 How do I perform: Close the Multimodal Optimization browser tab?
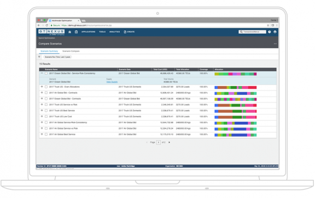pos(79,20)
